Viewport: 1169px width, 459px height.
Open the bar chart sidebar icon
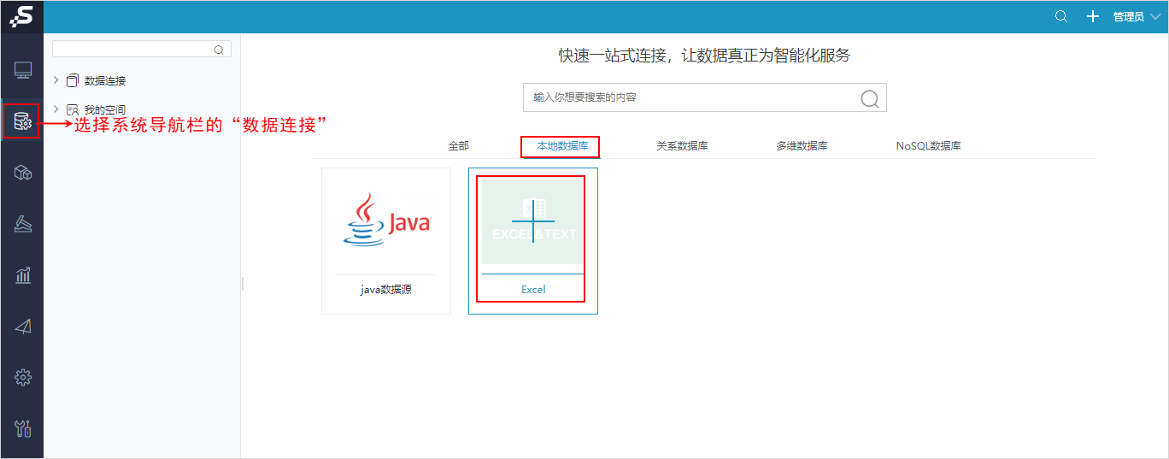[23, 275]
